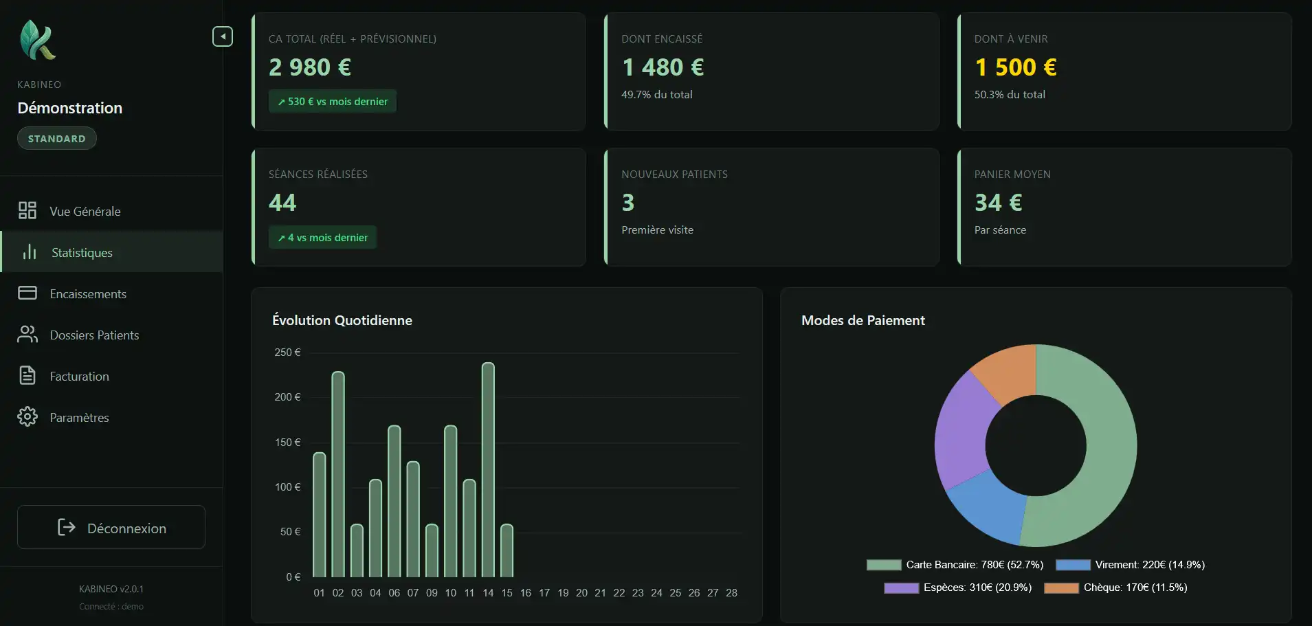Toggle the Virement legend entry
This screenshot has width=1312, height=626.
[x=1131, y=565]
